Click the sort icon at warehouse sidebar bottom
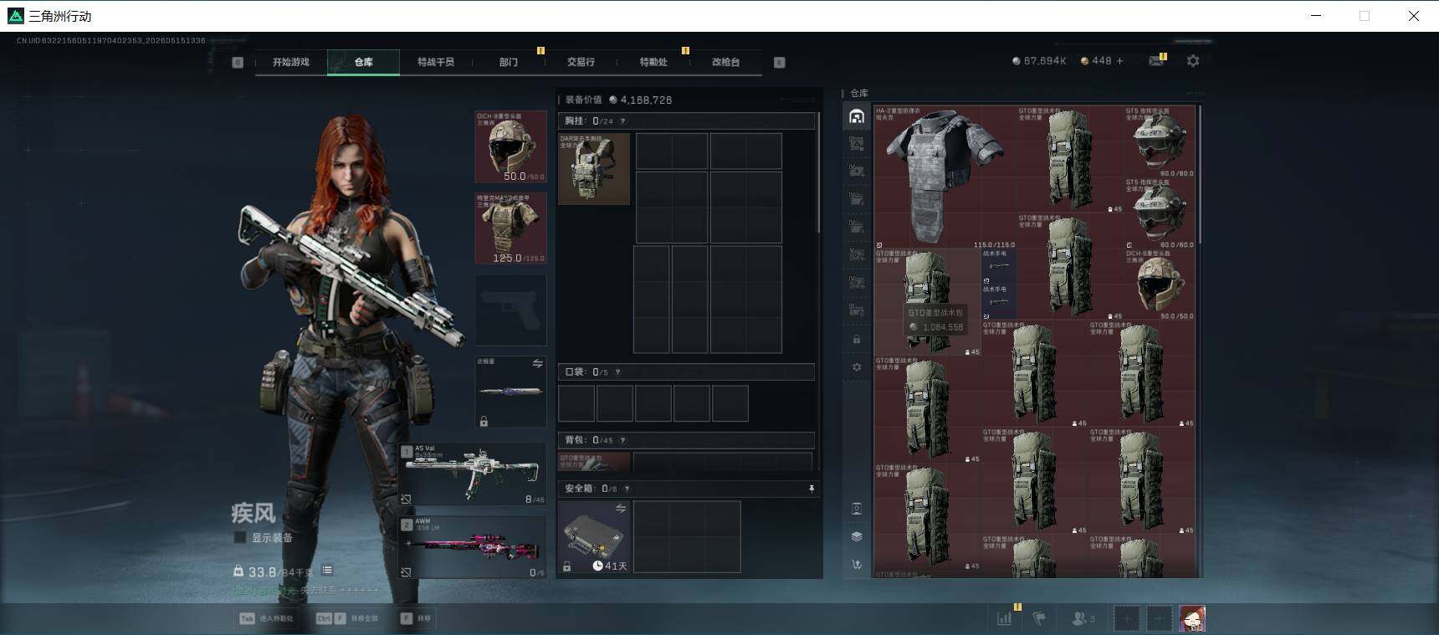 pos(856,565)
